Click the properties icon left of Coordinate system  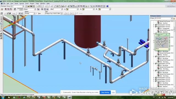click(15, 9)
